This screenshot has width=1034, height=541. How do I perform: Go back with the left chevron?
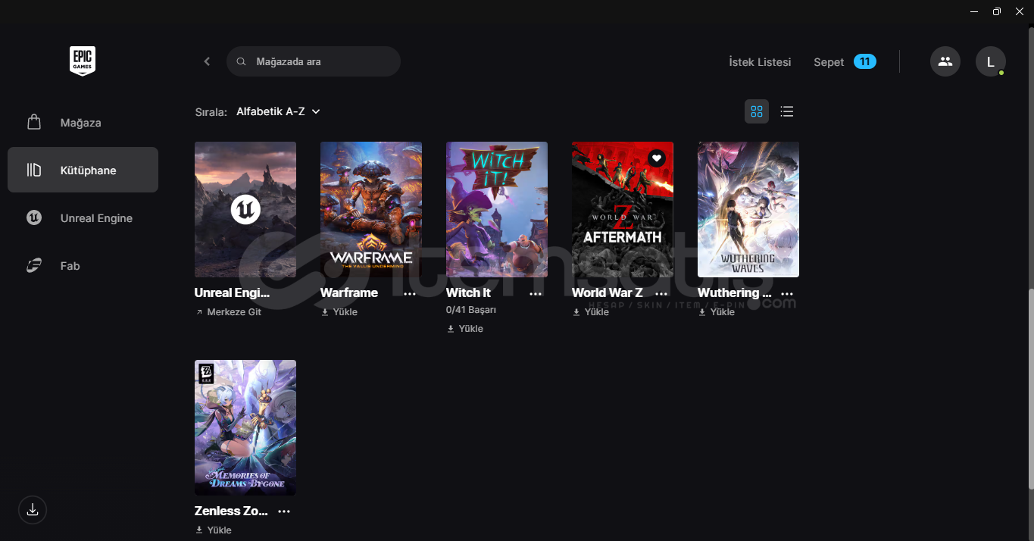click(207, 61)
